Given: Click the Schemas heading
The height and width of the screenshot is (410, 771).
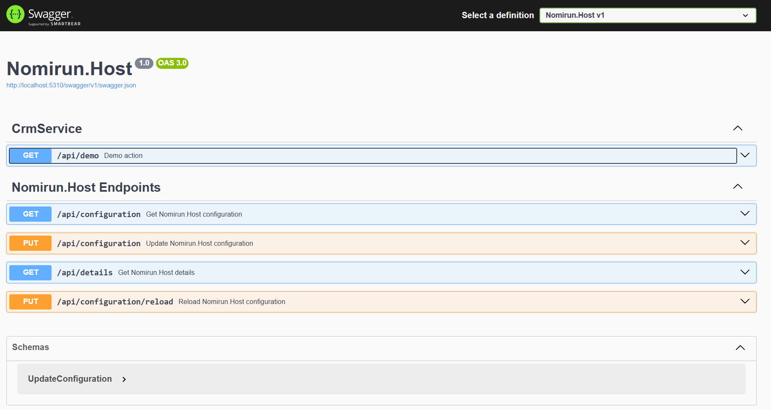Looking at the screenshot, I should [x=30, y=347].
